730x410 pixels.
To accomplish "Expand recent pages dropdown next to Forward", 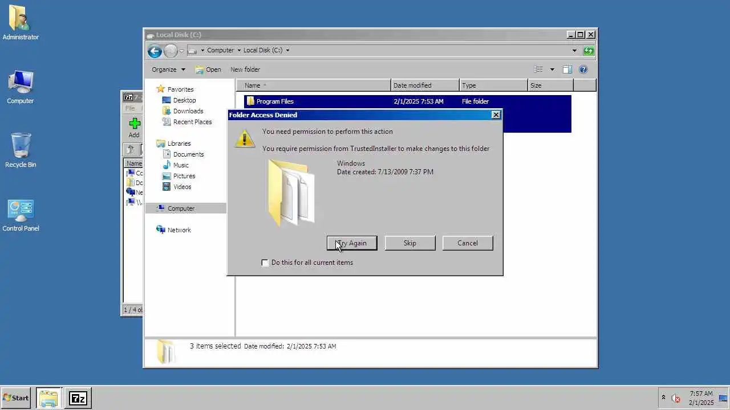I will click(x=181, y=51).
